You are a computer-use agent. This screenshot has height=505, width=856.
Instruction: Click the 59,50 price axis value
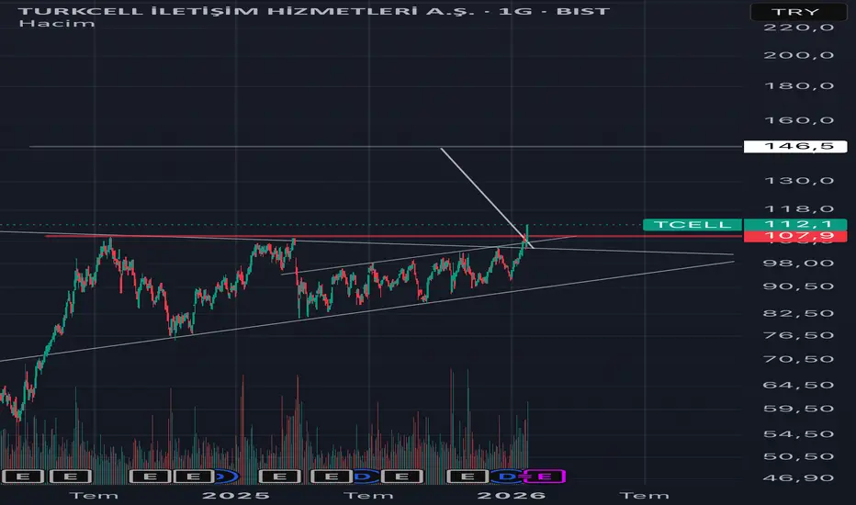coord(799,409)
